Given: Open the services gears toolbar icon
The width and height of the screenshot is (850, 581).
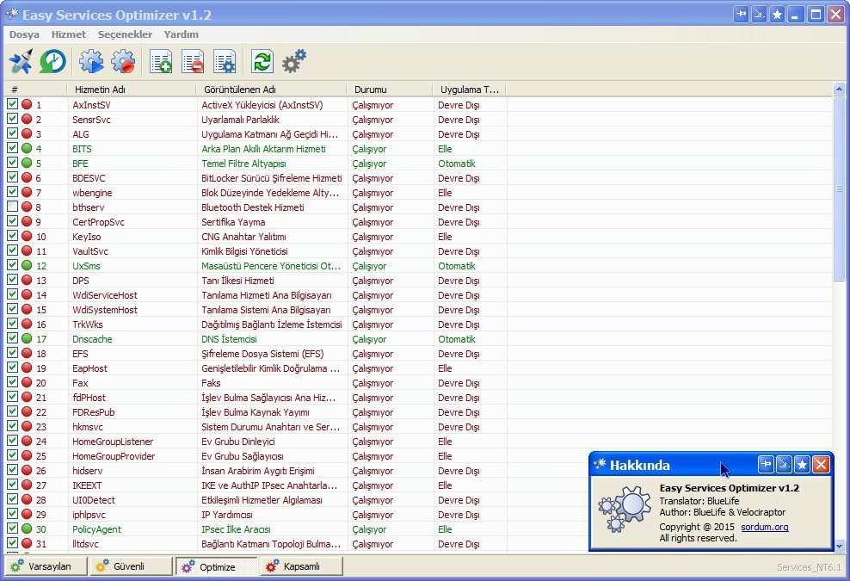Looking at the screenshot, I should click(294, 61).
